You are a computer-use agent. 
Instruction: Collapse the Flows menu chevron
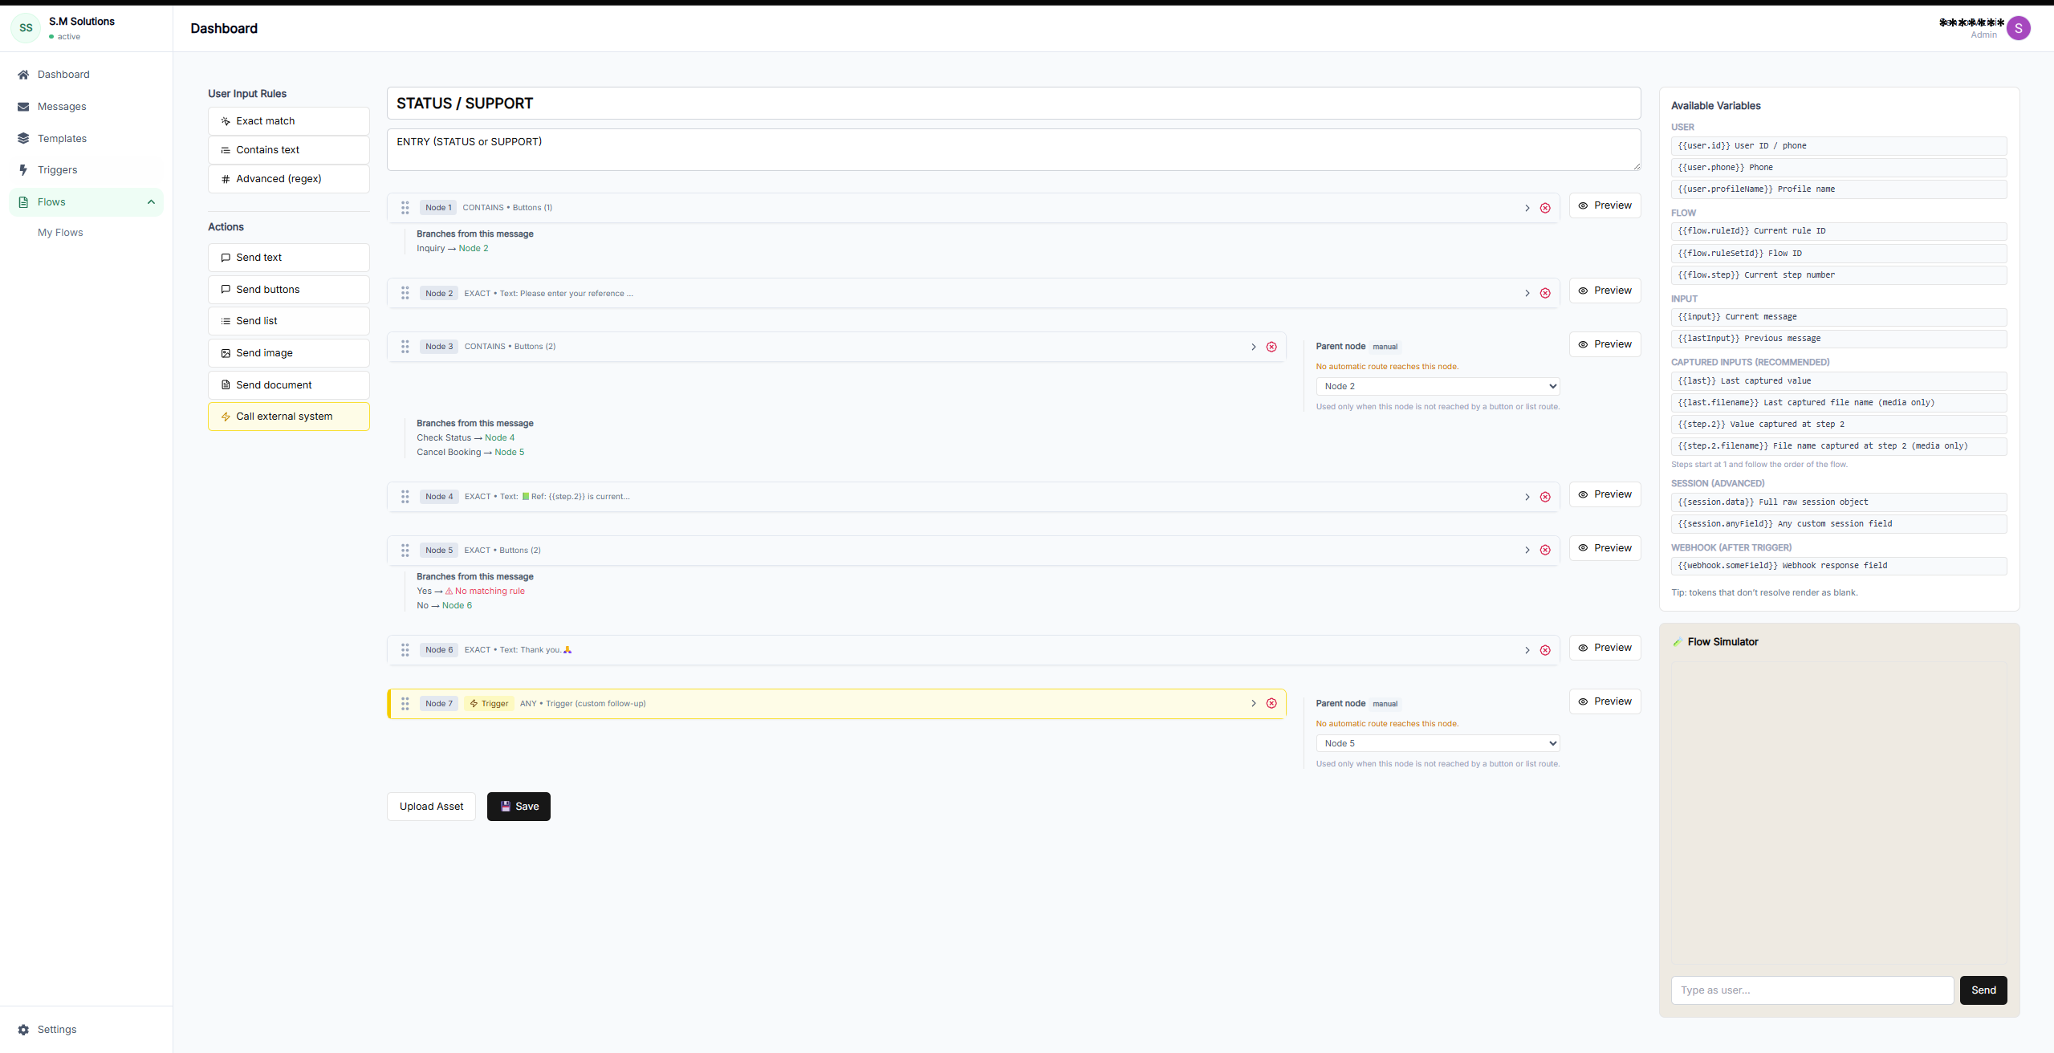151,202
